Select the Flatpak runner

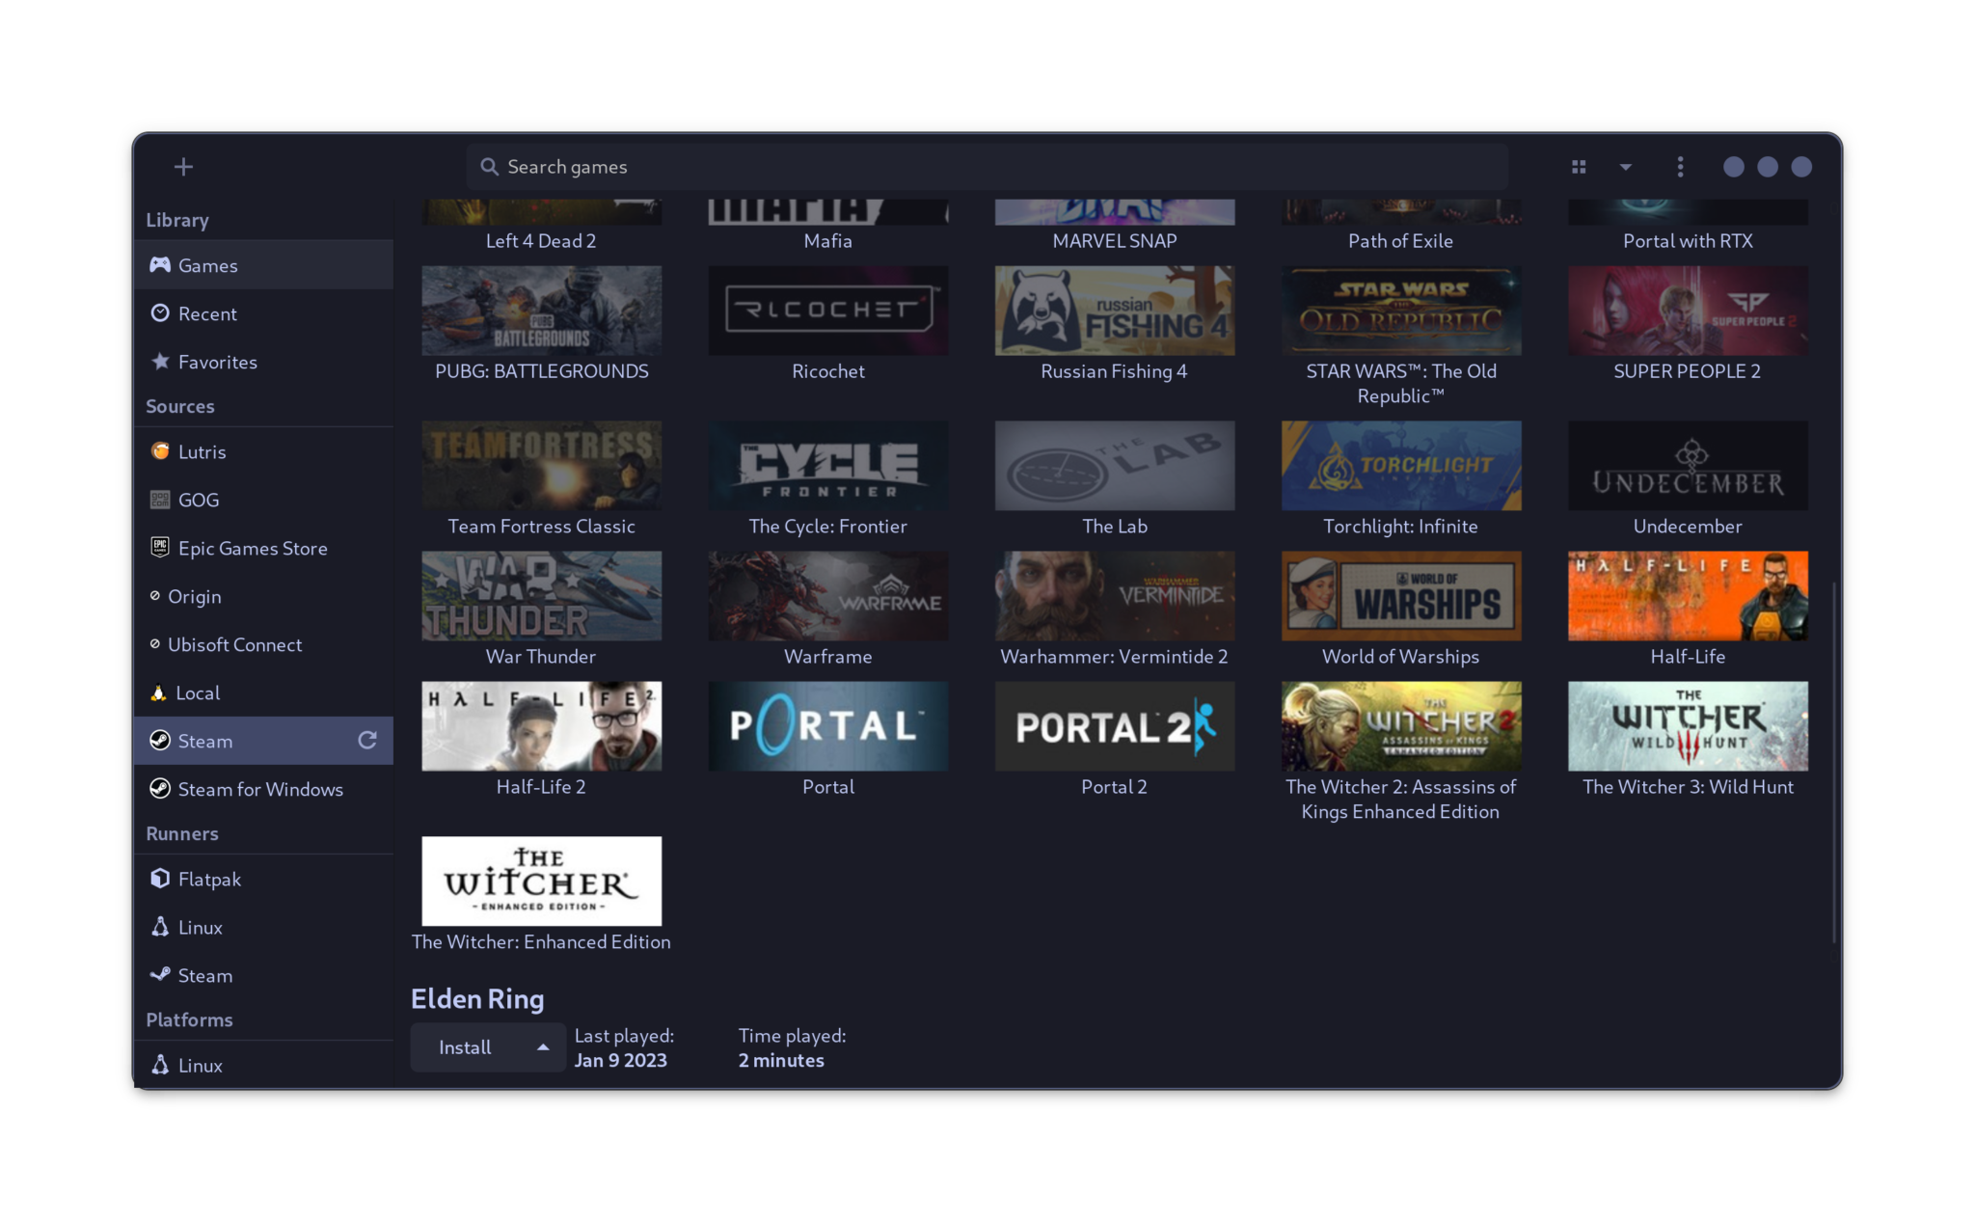pyautogui.click(x=263, y=879)
